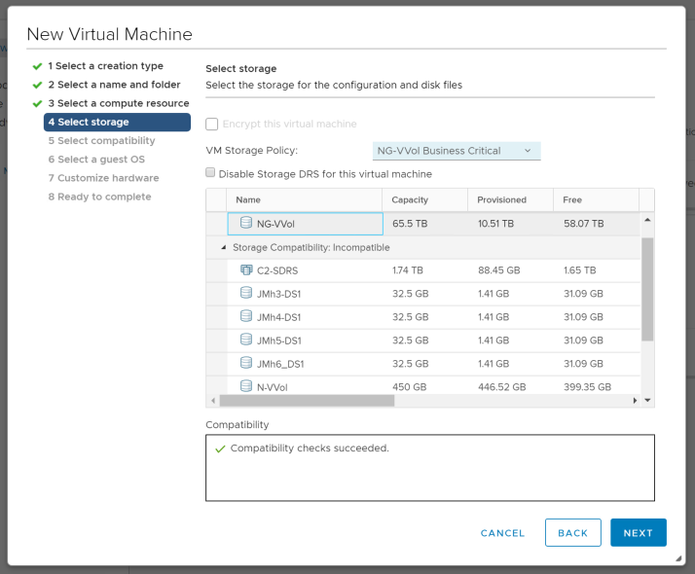
Task: Open the VM Storage Policy dropdown
Action: pyautogui.click(x=456, y=151)
